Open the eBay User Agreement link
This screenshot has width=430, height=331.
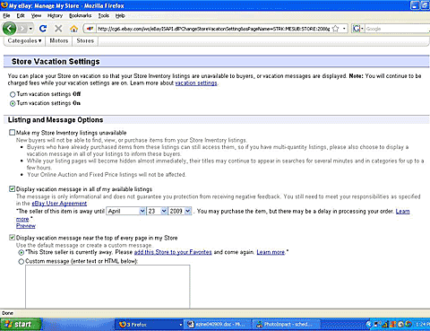point(59,204)
